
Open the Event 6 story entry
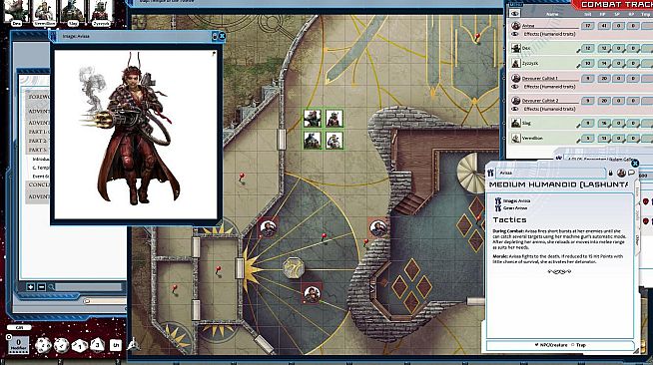click(x=41, y=177)
